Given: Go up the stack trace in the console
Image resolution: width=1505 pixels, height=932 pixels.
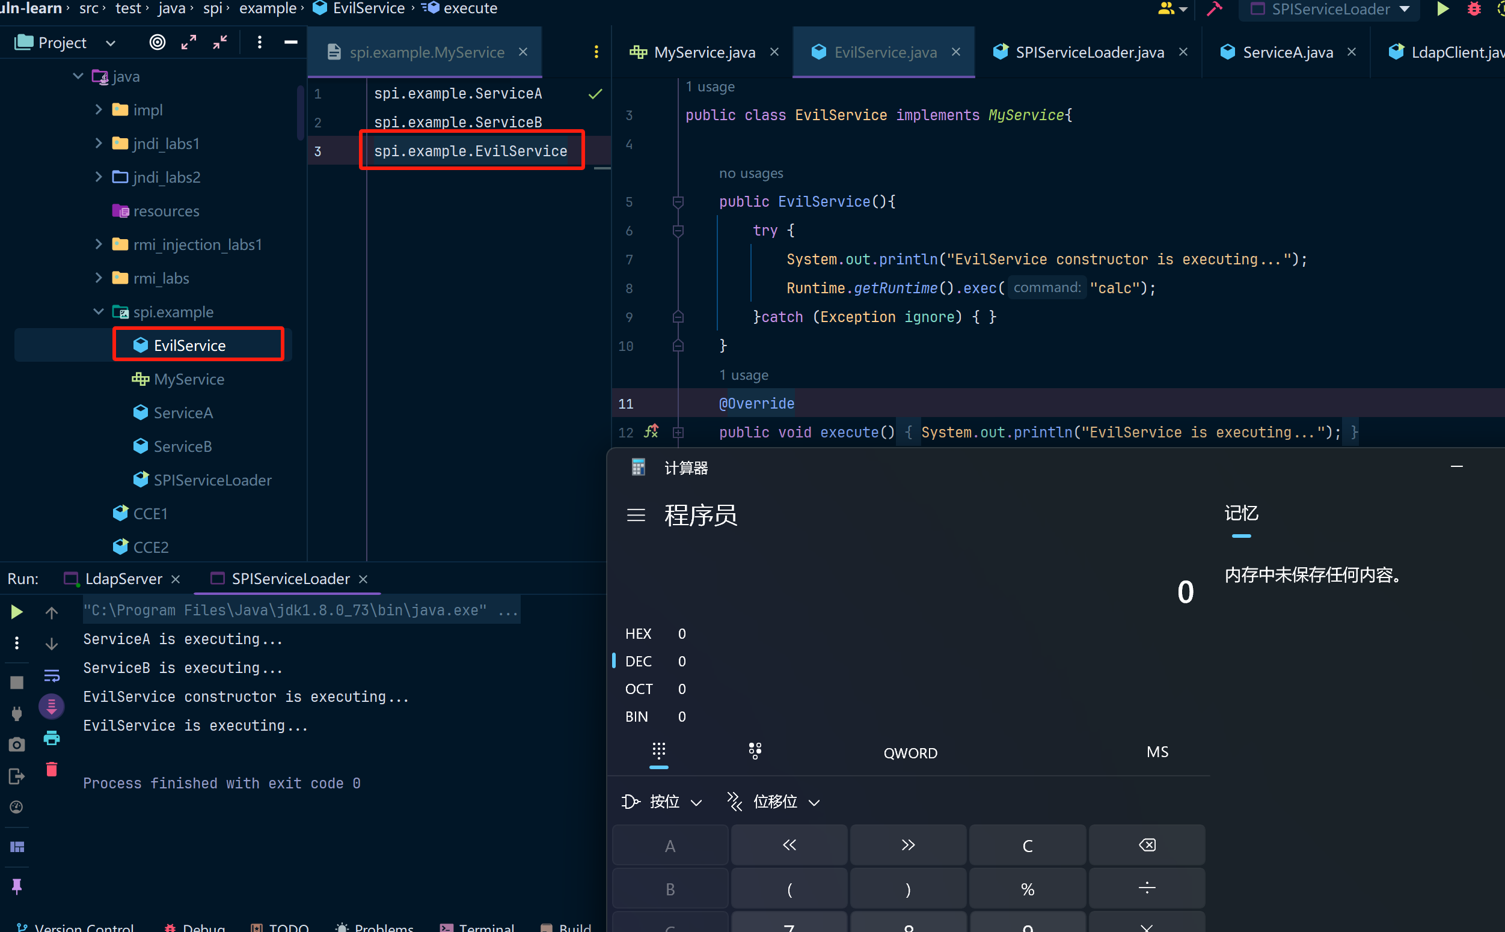Looking at the screenshot, I should pos(52,612).
